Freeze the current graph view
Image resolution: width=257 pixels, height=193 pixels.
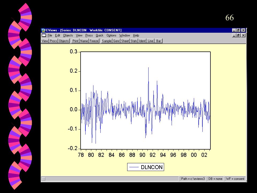click(94, 41)
